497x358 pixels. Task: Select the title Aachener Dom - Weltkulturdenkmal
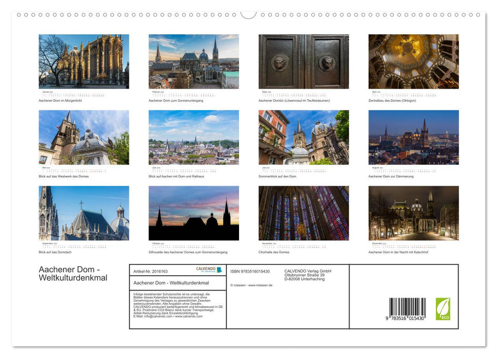point(171,283)
